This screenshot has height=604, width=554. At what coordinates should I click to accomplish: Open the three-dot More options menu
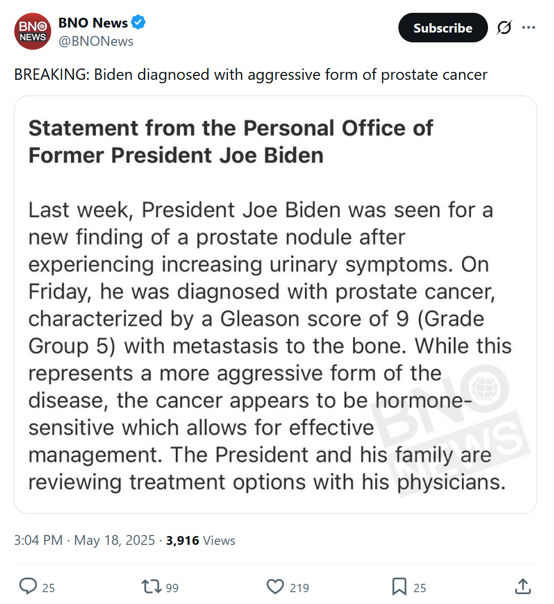(528, 28)
